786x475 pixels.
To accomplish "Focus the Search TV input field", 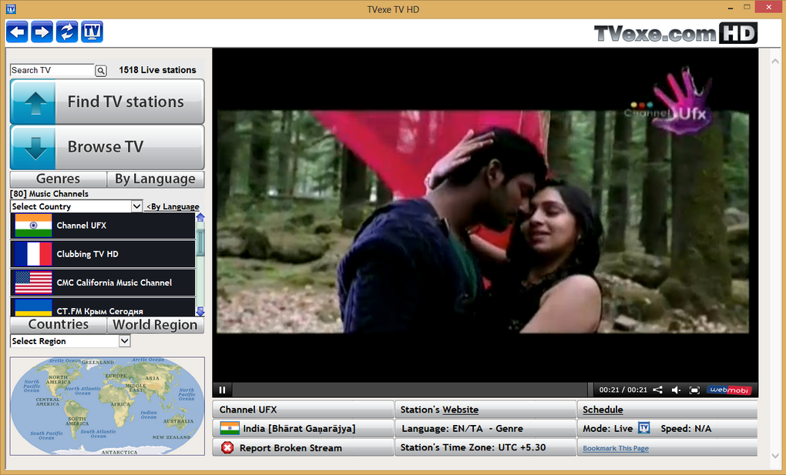I will (x=52, y=70).
